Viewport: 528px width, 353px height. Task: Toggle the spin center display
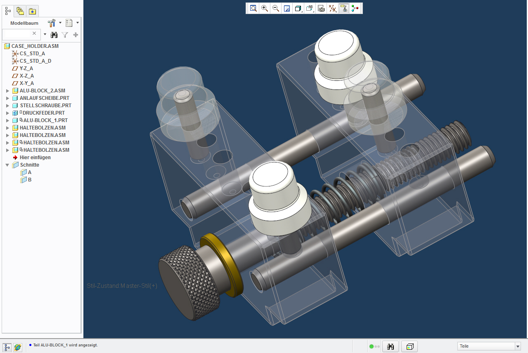[355, 8]
